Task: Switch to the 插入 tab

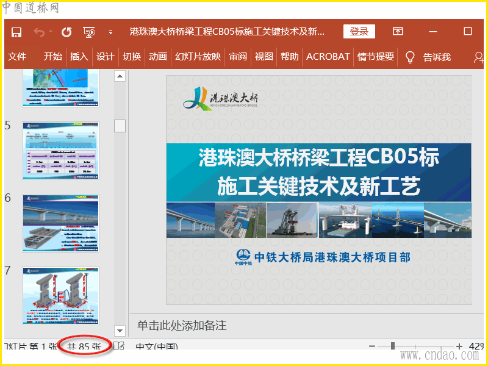Action: point(79,57)
